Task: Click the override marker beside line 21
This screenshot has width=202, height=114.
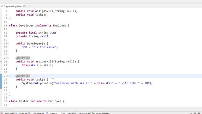Action: point(1,61)
